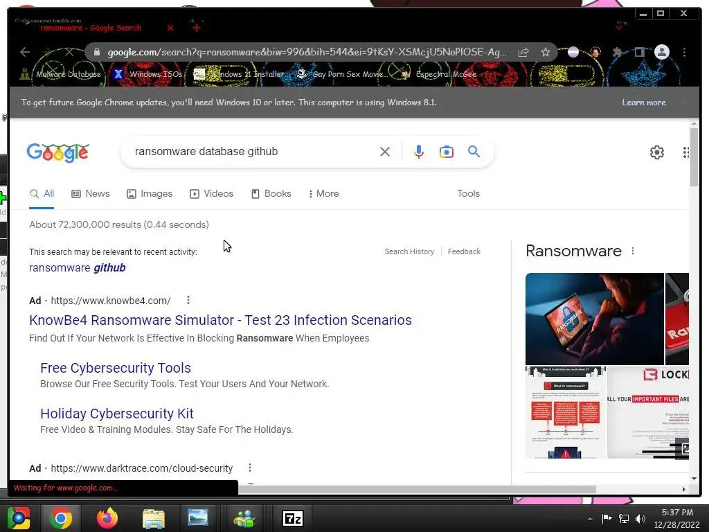This screenshot has height=532, width=709.
Task: Open the options dots beside the darktrace.com ad
Action: [249, 468]
